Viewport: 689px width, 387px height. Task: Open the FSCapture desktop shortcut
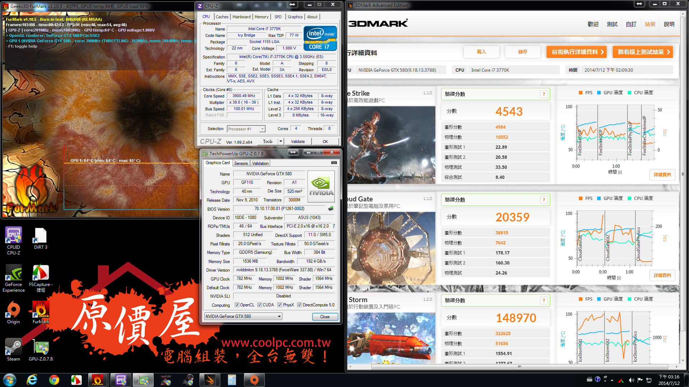41,278
